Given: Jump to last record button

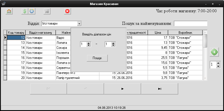Looking at the screenshot, I should tap(160, 89).
